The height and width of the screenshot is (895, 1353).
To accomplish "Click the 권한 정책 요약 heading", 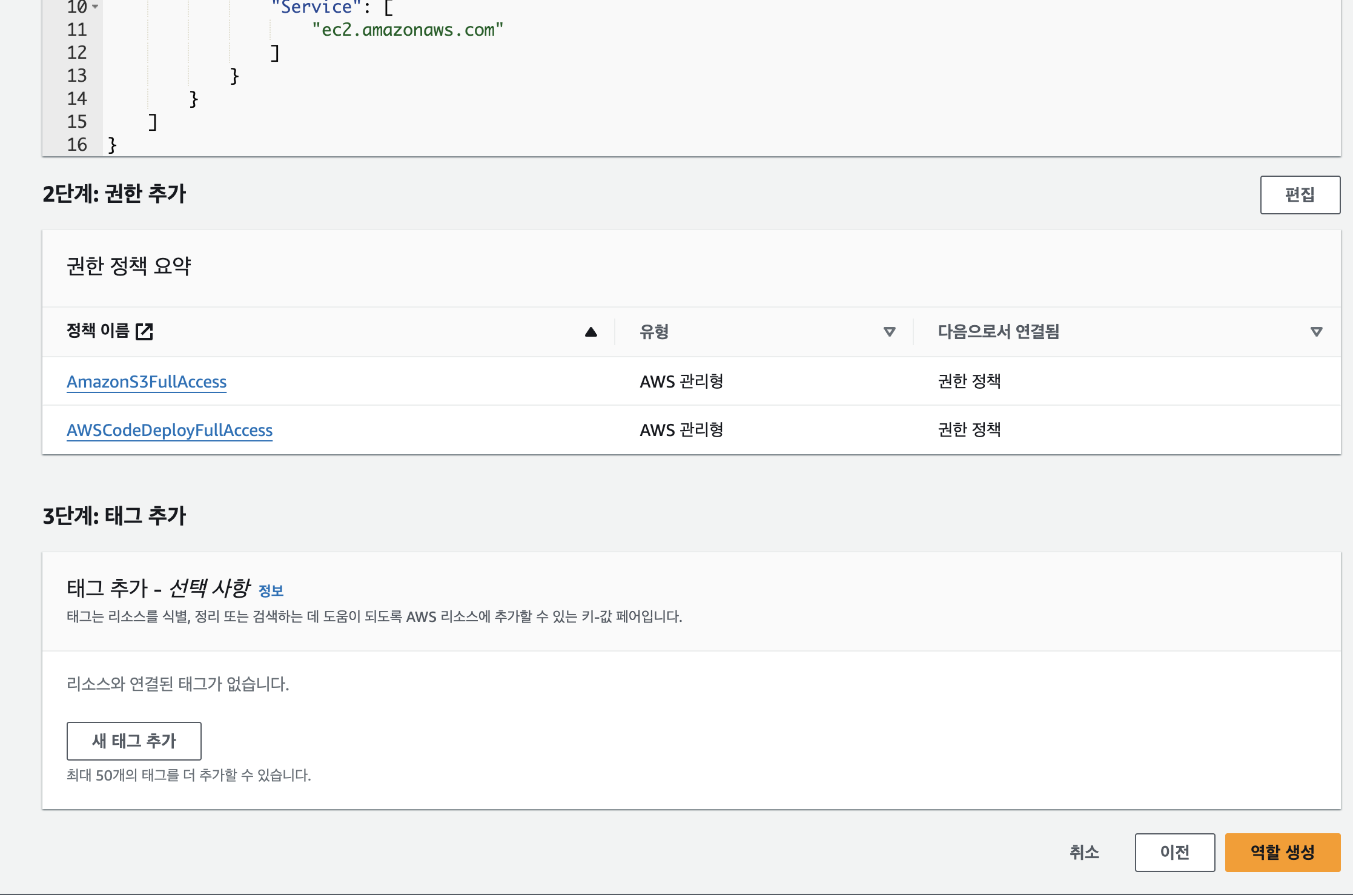I will click(129, 266).
